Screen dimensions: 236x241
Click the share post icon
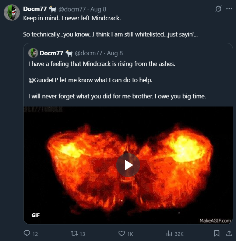click(x=228, y=233)
